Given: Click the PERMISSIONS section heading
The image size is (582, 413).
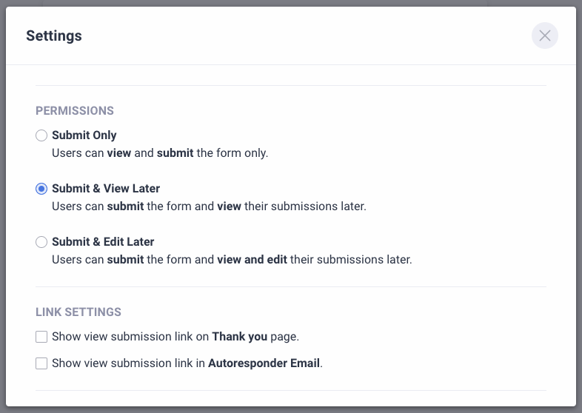Looking at the screenshot, I should pos(75,111).
